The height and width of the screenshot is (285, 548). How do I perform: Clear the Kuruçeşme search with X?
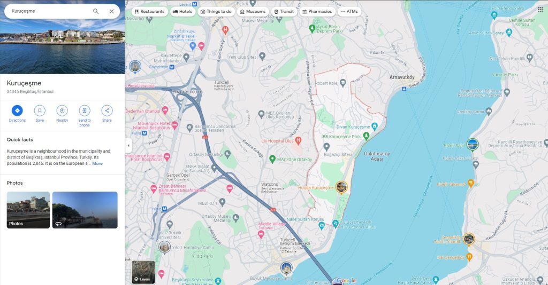click(x=111, y=11)
